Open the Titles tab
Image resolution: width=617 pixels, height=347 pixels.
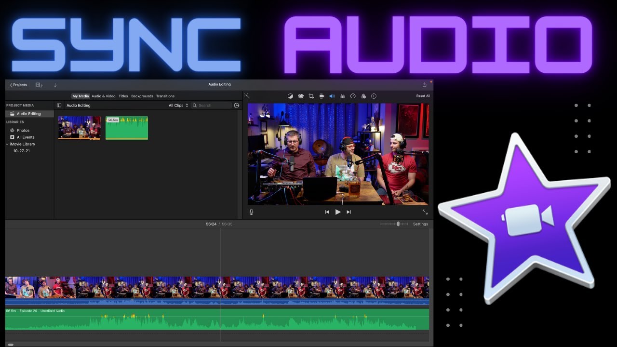click(x=123, y=96)
